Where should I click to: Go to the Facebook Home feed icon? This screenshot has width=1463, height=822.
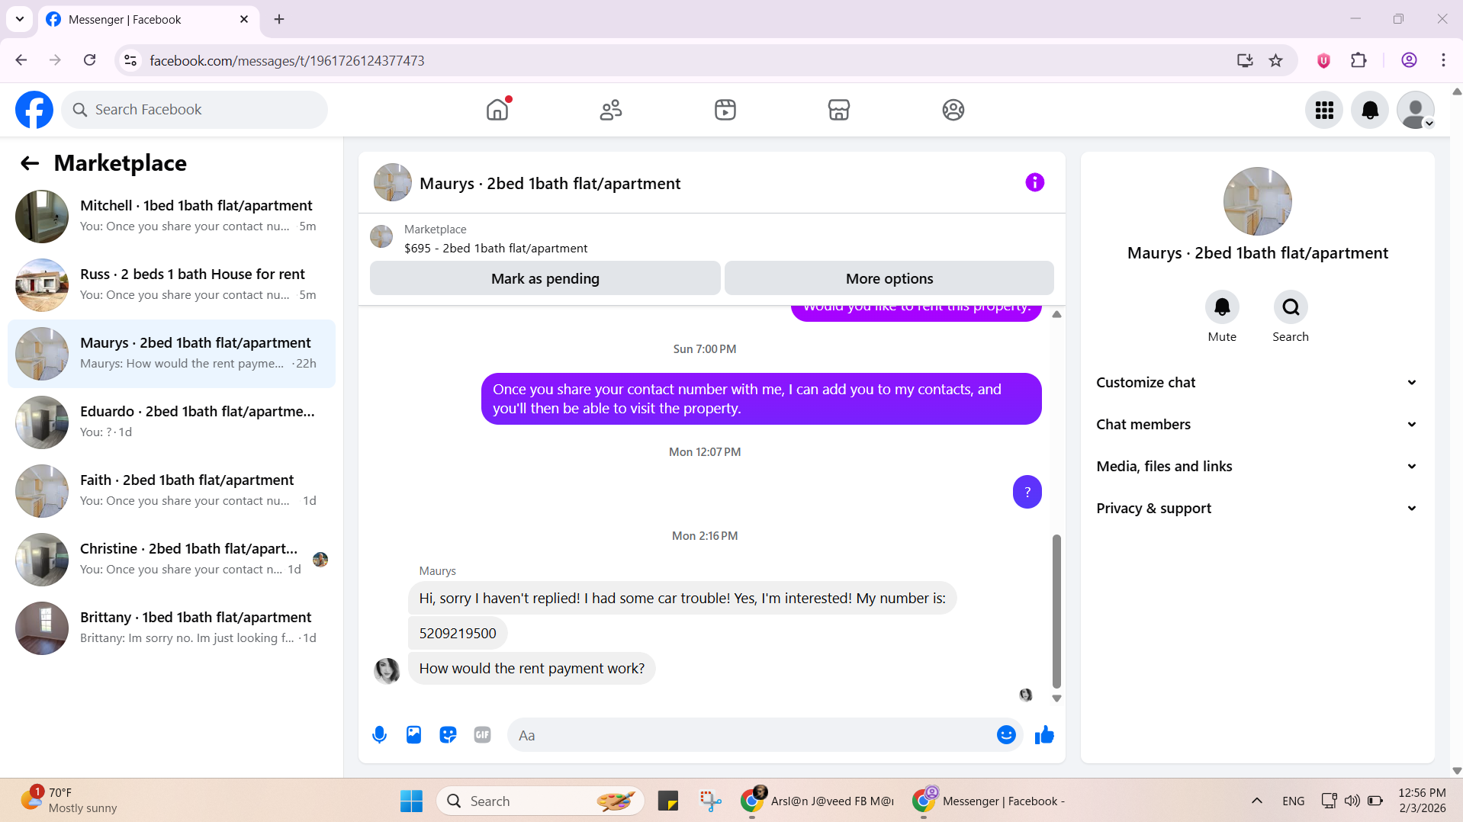497,110
